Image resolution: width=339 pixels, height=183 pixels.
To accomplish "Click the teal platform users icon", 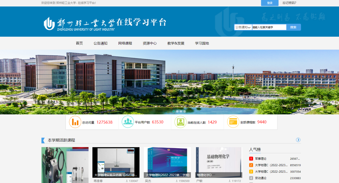I will (128, 122).
